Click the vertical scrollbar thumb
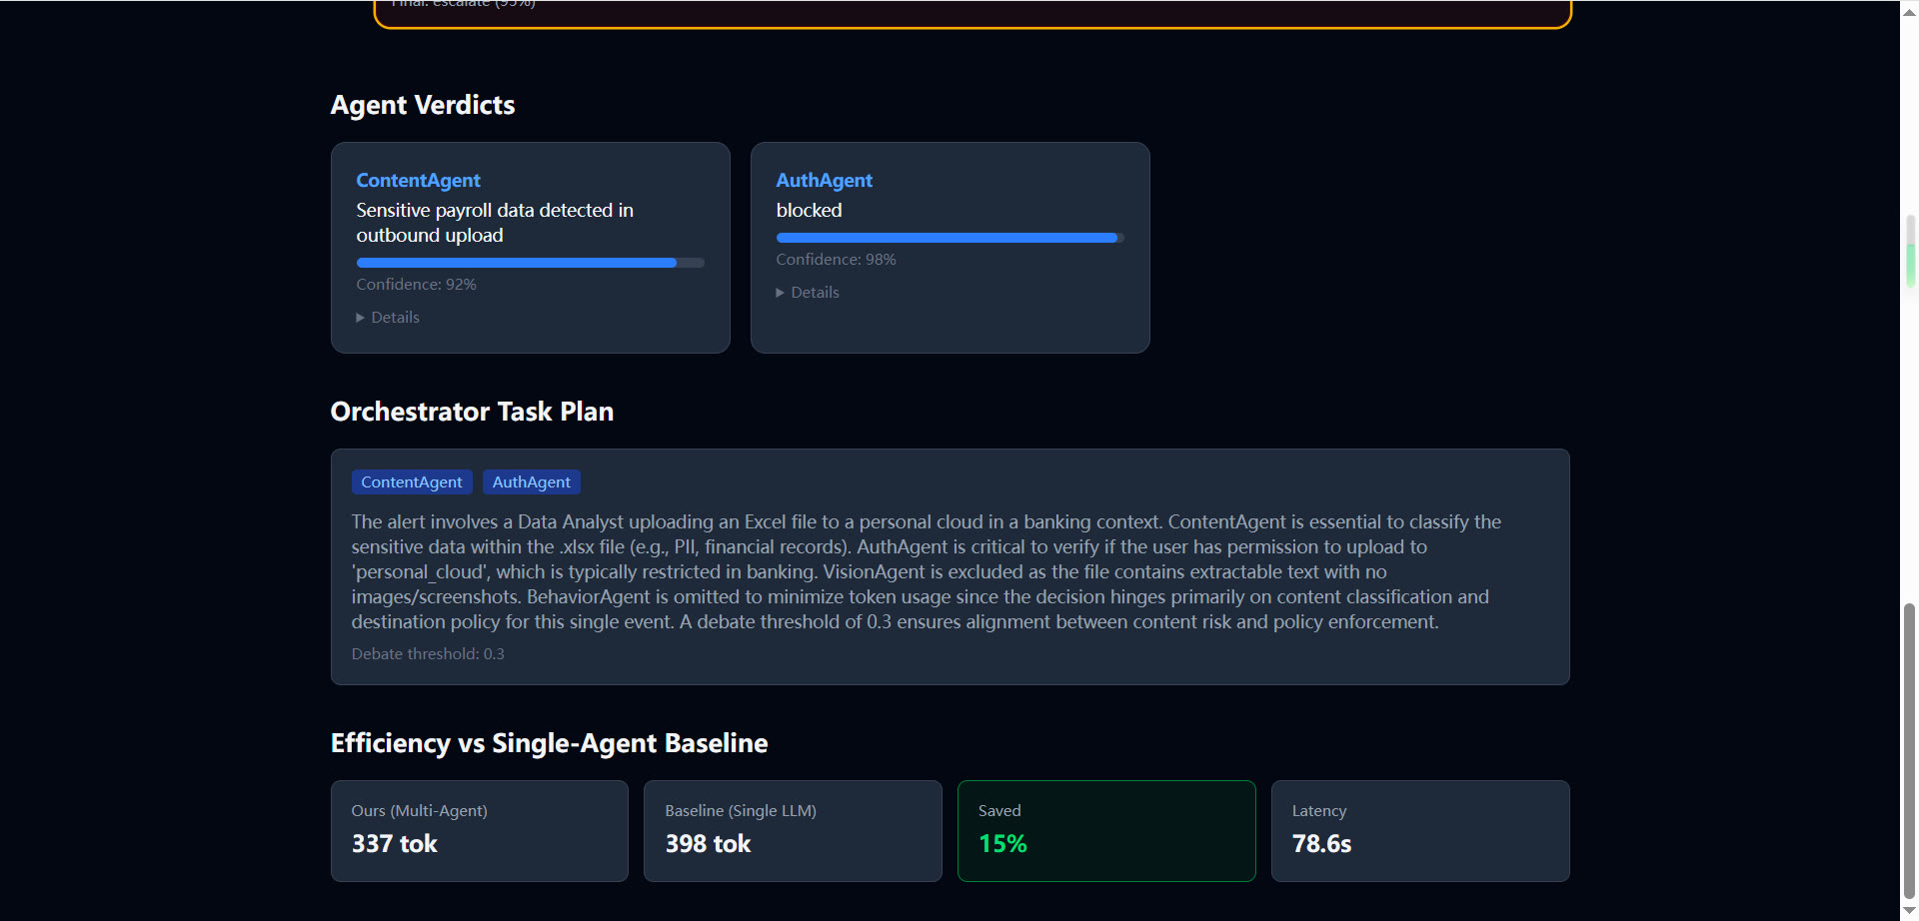The image size is (1919, 921). point(1910,751)
